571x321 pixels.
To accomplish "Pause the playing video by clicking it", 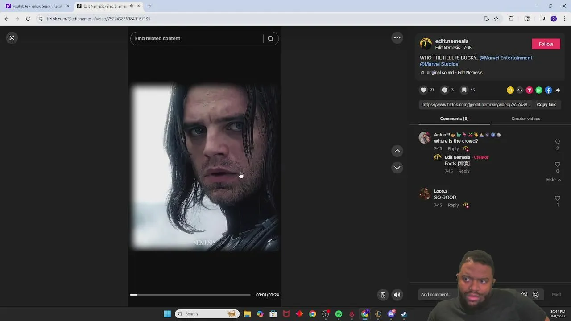I will [205, 167].
